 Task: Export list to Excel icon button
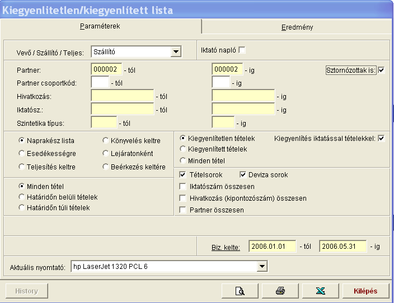coord(320,291)
